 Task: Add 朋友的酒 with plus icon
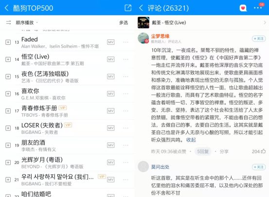click(x=8, y=145)
